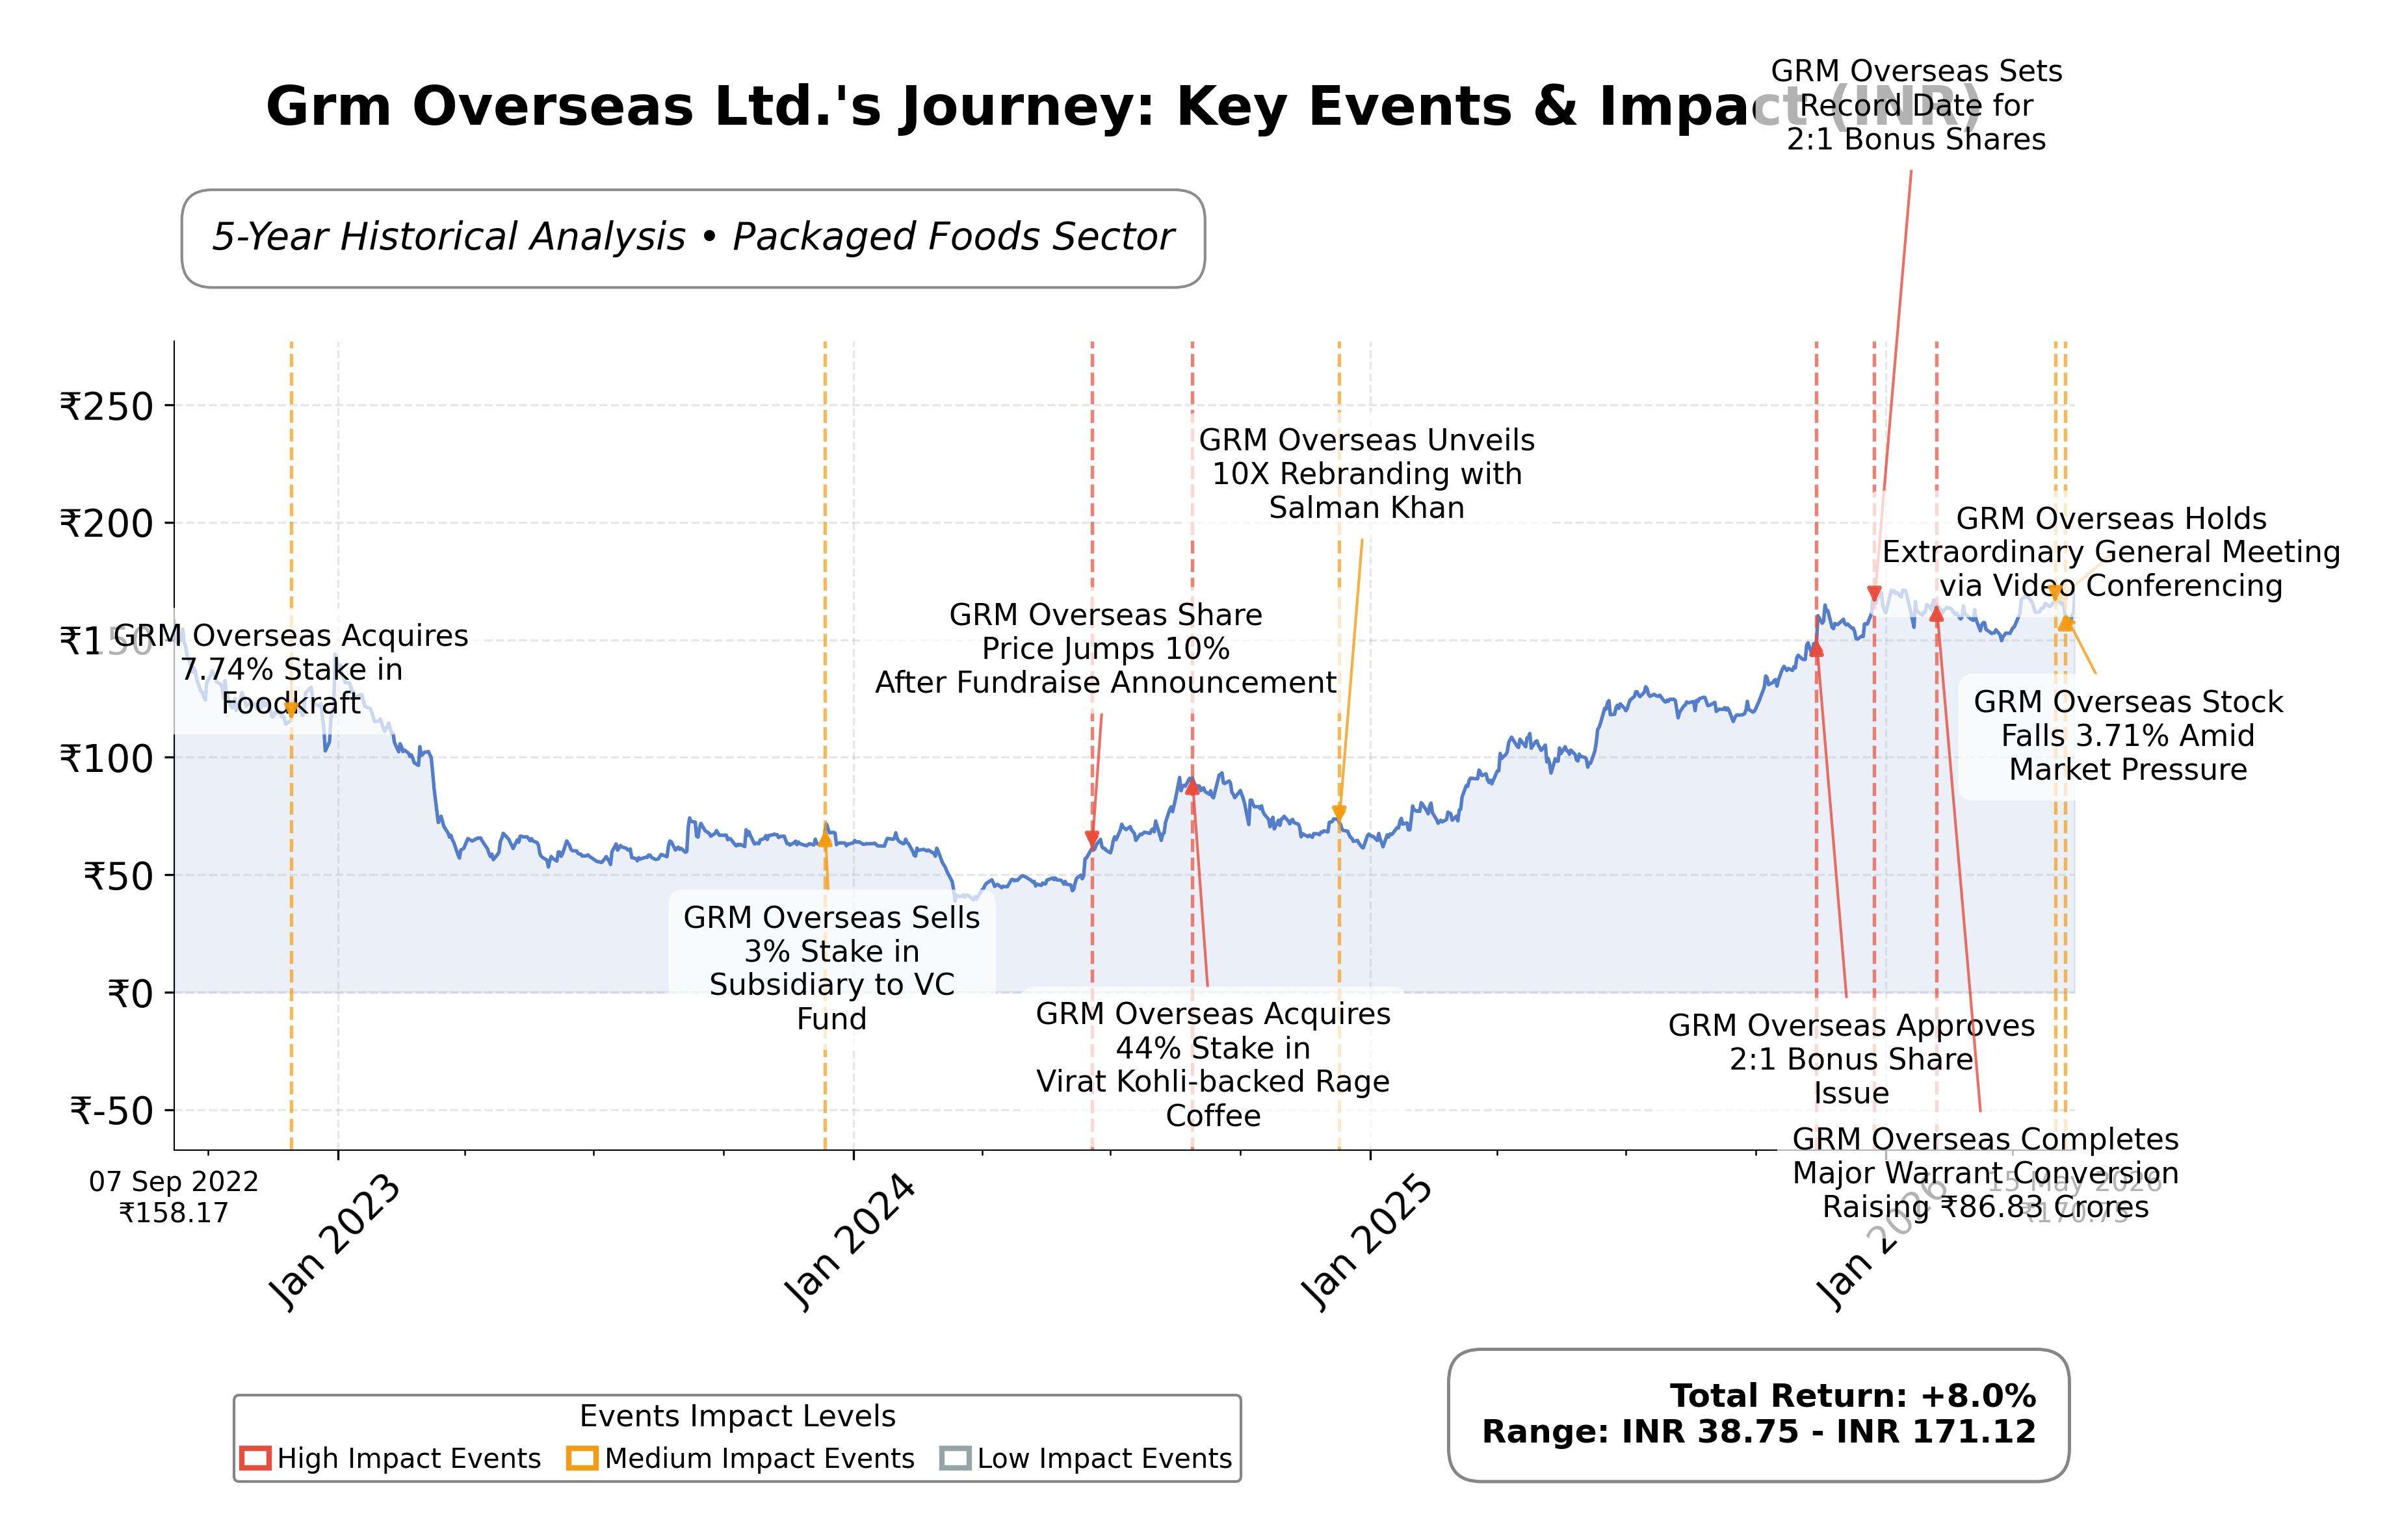Click the orange marker at the Salman Khan rebranding

1340,812
